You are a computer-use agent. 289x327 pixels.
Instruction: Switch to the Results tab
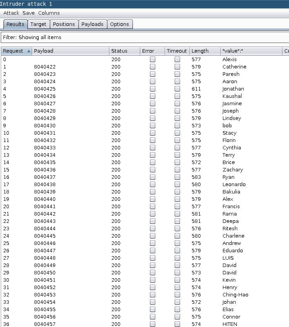(15, 24)
